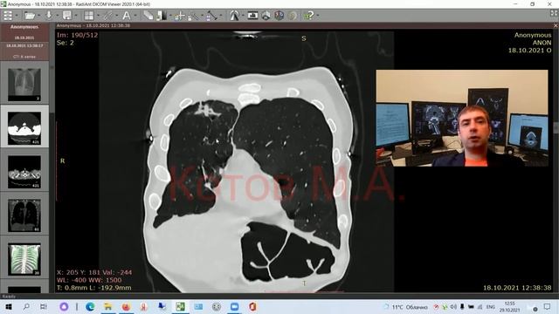Select the zoom magnifier tool

click(193, 16)
